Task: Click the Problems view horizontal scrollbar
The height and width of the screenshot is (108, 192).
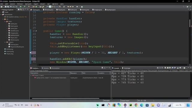Action: (65, 98)
